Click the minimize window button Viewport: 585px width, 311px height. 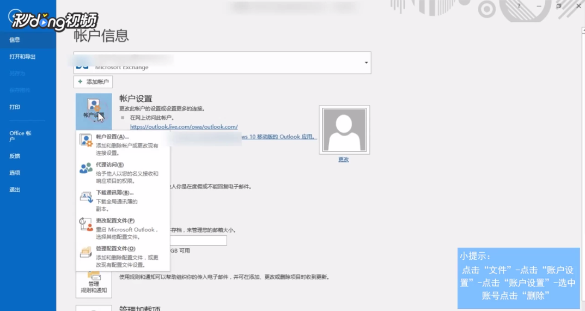point(539,6)
